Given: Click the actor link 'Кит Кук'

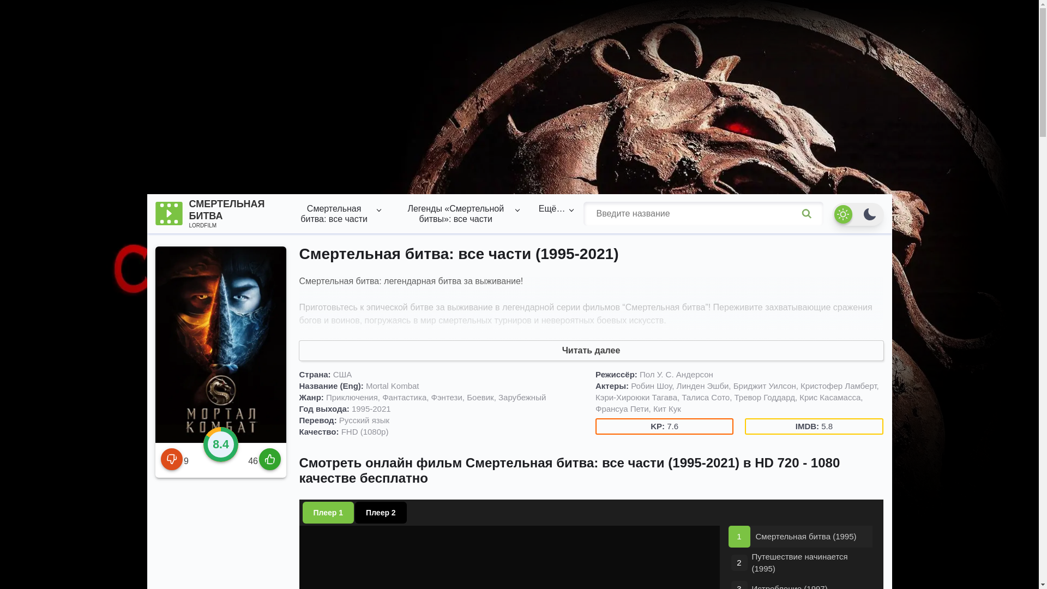Looking at the screenshot, I should [x=667, y=409].
